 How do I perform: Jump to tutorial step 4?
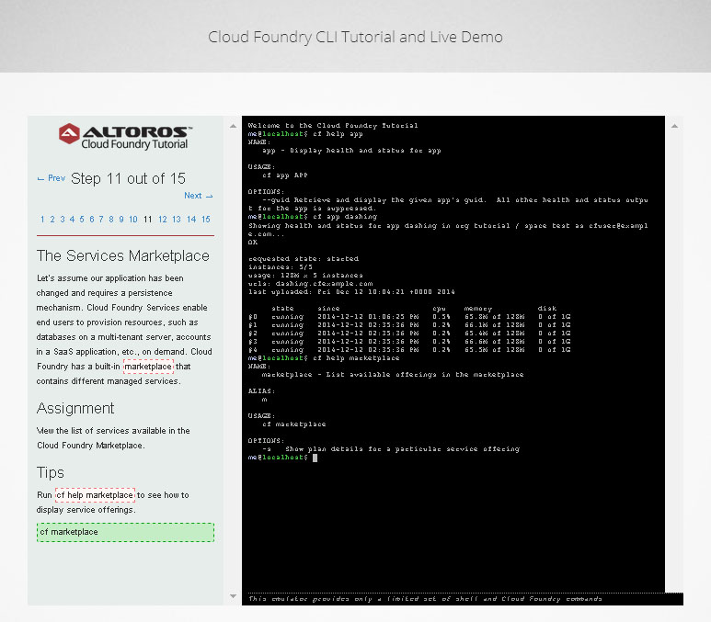tap(72, 220)
